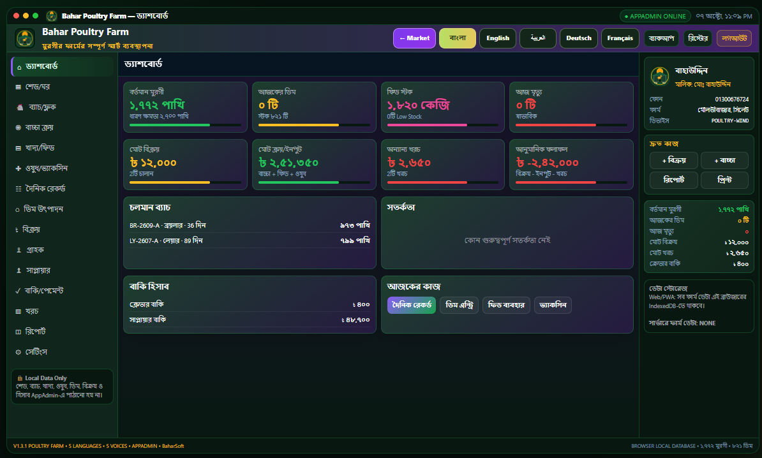
Task: Click the রিস্টোর button
Action: 698,38
